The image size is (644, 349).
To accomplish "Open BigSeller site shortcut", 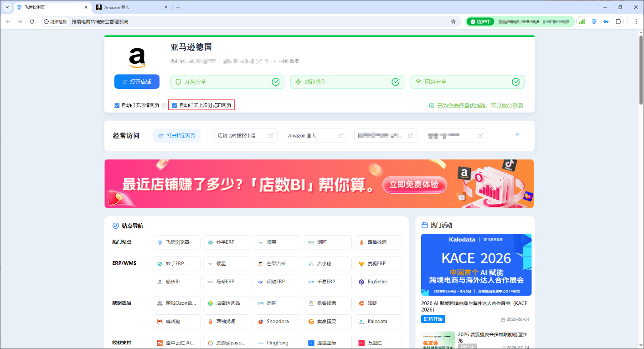I will click(378, 282).
